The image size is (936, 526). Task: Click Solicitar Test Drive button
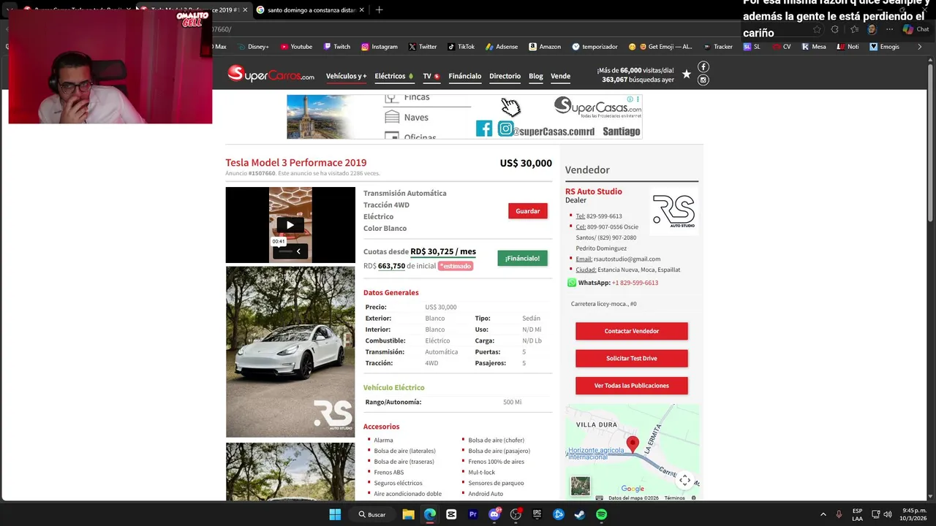point(632,358)
